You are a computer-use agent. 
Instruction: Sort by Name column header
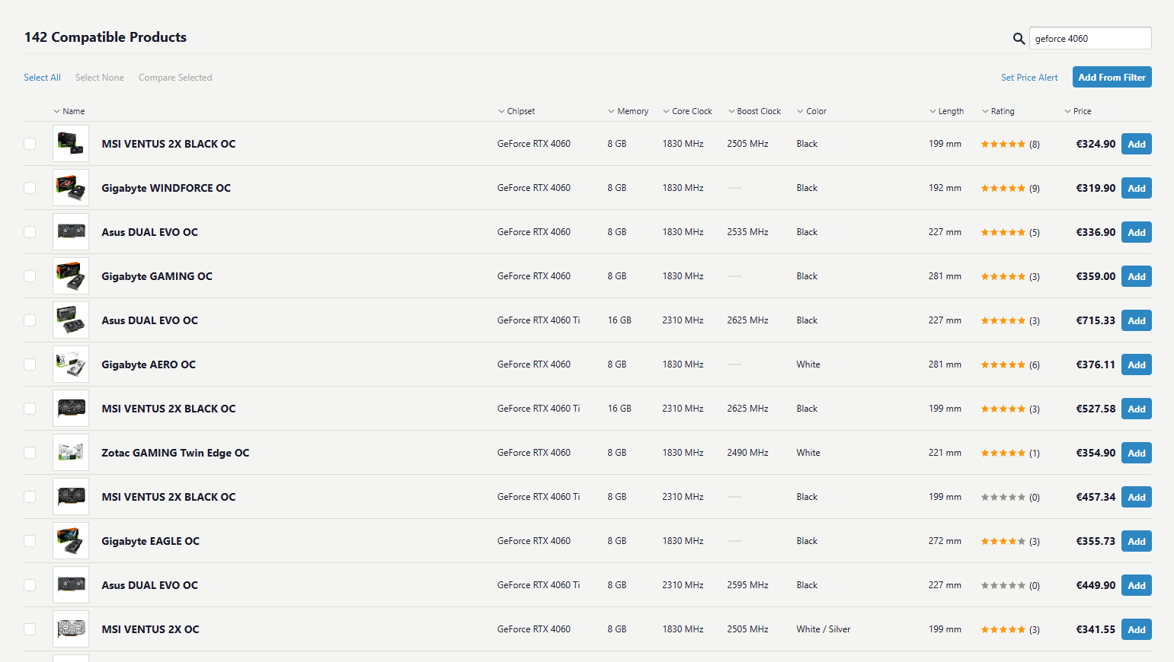pos(69,111)
